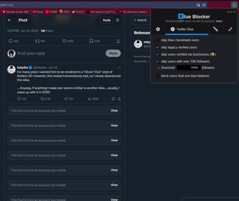Open The Distortion Detective bookmark
Viewport: 239px width, 201px height.
click(133, 12)
